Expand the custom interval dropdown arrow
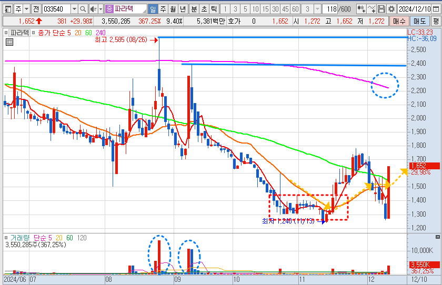 (x=317, y=9)
